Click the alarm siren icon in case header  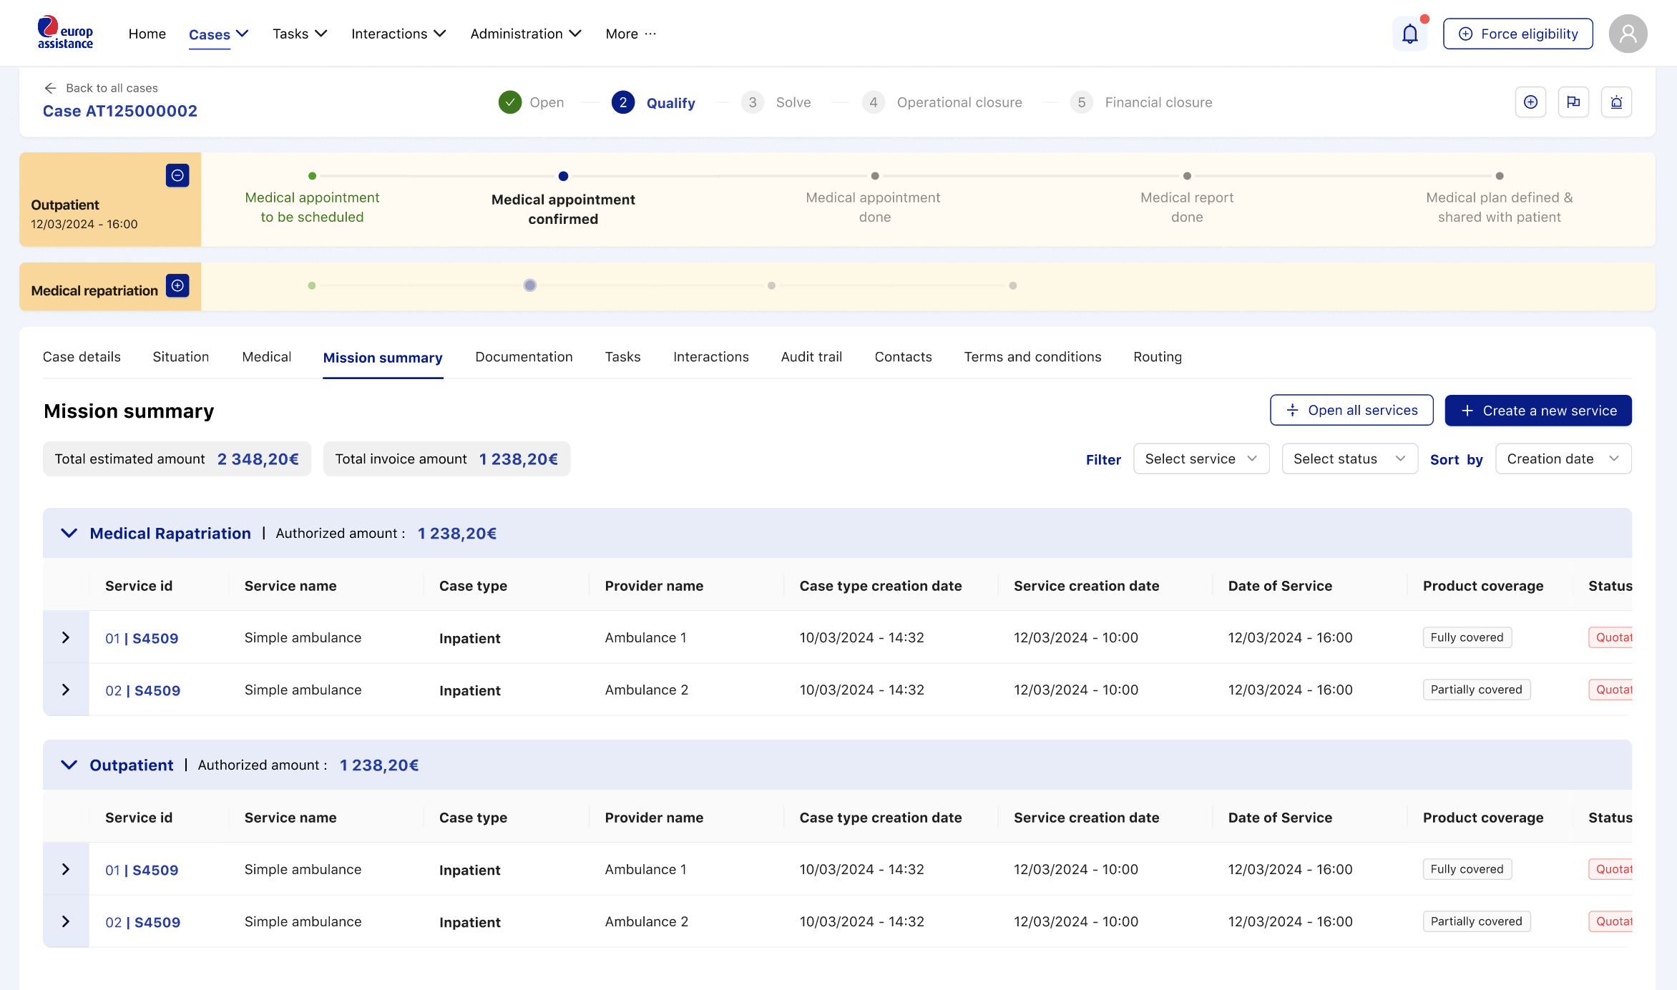coord(1616,102)
